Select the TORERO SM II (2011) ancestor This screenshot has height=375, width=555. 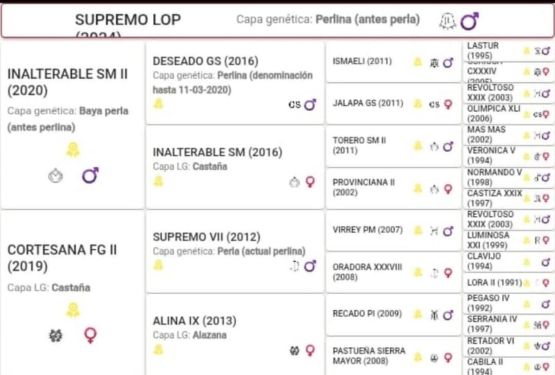[359, 145]
